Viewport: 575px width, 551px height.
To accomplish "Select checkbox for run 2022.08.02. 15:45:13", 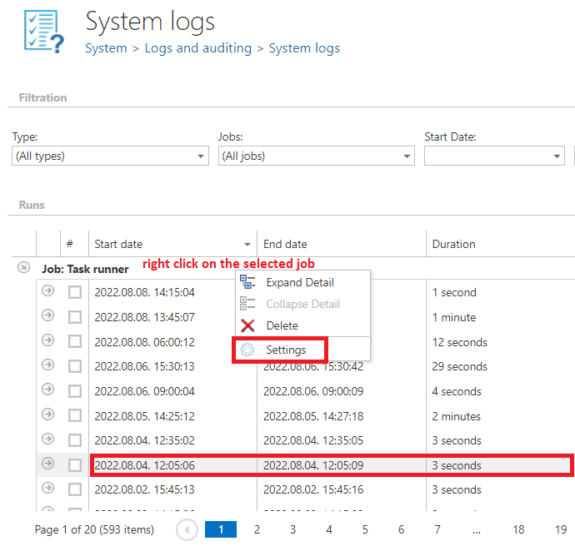I will coord(75,489).
